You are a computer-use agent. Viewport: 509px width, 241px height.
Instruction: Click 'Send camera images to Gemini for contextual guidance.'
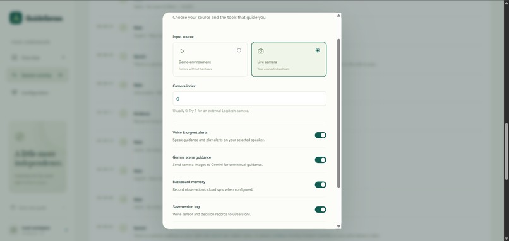click(217, 165)
